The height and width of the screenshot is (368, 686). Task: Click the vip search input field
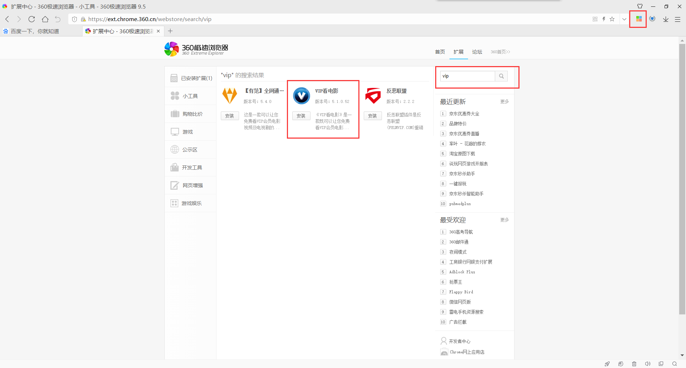467,76
